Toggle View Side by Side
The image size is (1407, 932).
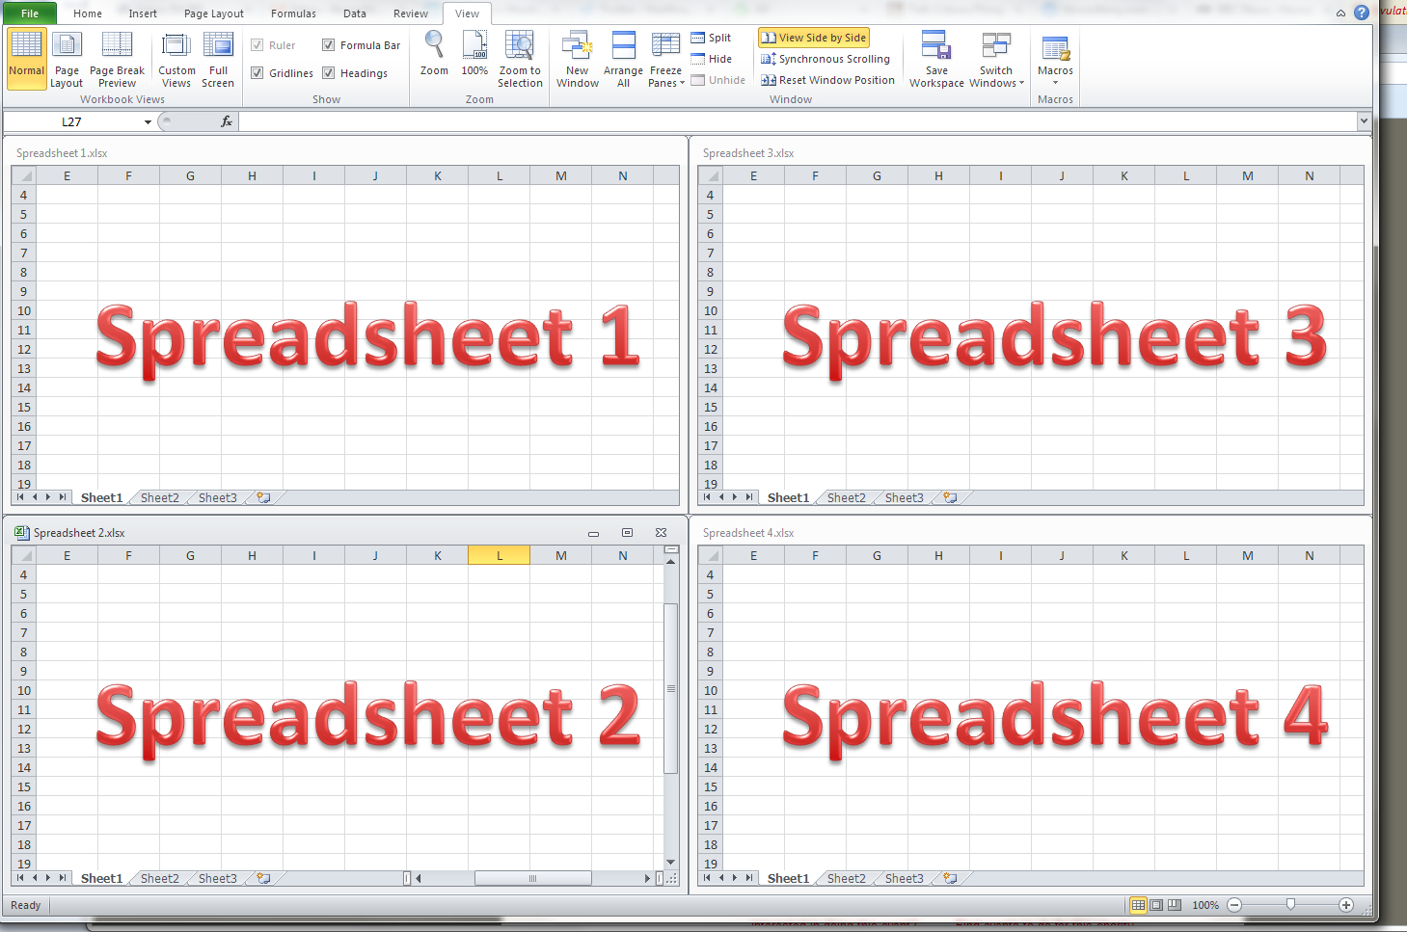point(813,37)
